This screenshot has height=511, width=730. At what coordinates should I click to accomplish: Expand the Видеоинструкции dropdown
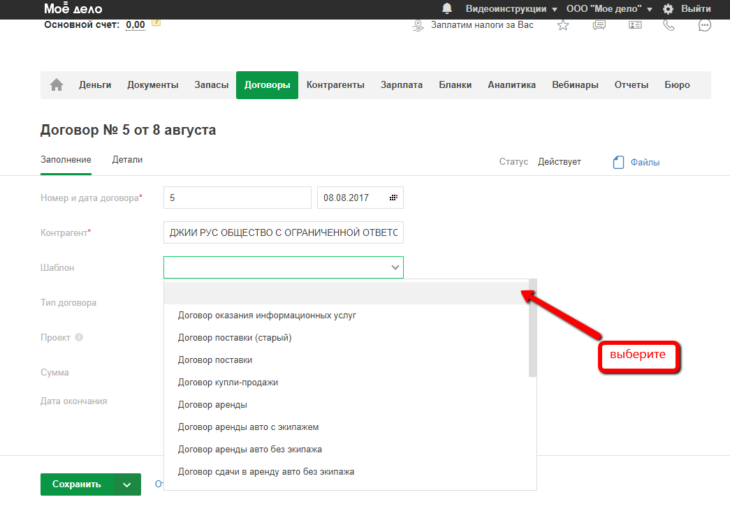pos(555,9)
